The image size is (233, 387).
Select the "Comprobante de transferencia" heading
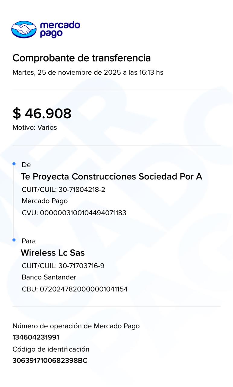[x=81, y=58]
